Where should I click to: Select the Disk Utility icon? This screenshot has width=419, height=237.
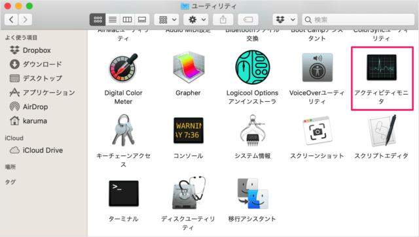(x=189, y=193)
